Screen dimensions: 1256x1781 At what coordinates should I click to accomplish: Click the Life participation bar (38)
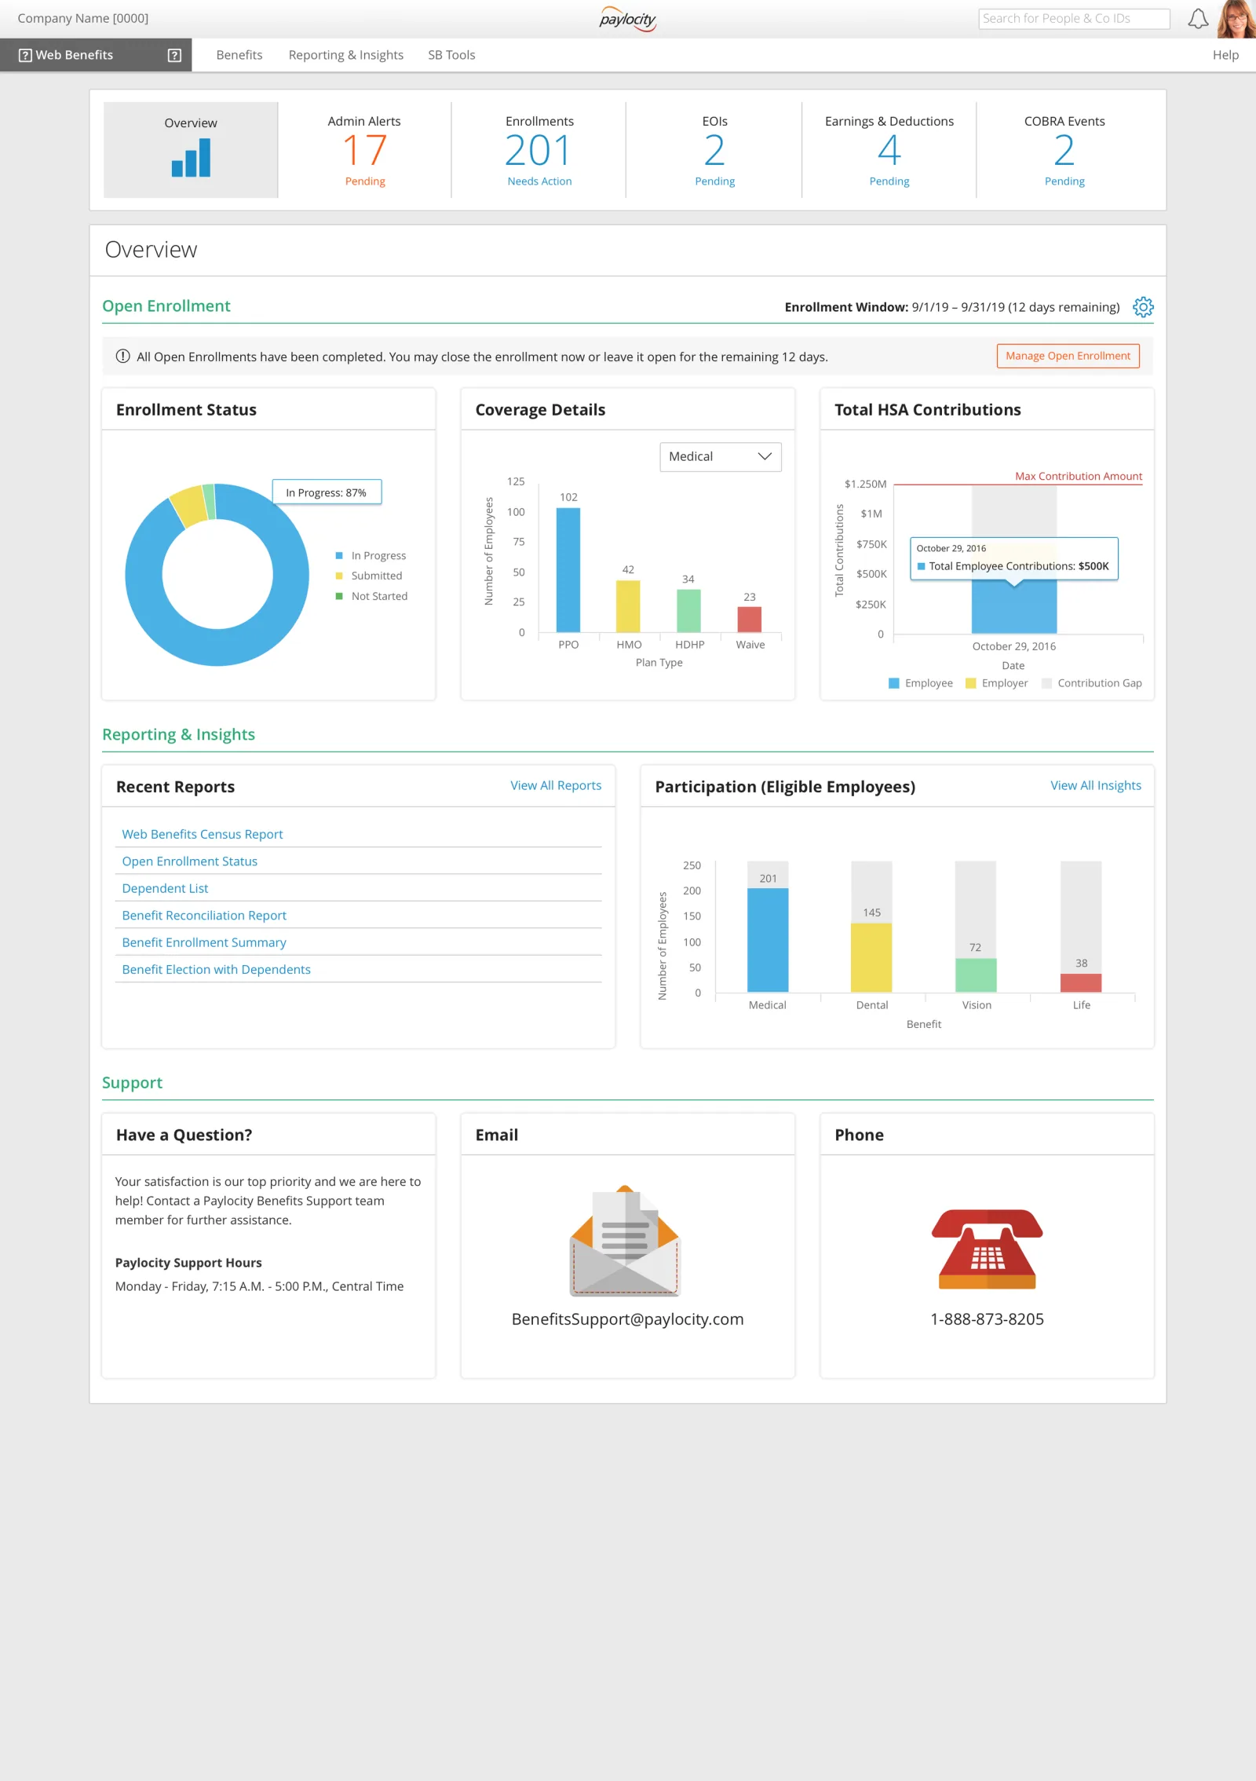coord(1081,983)
